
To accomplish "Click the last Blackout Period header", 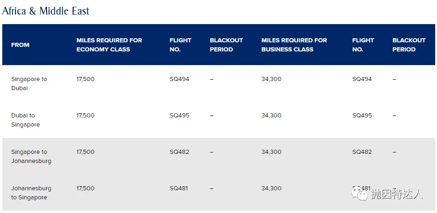I will (x=409, y=45).
